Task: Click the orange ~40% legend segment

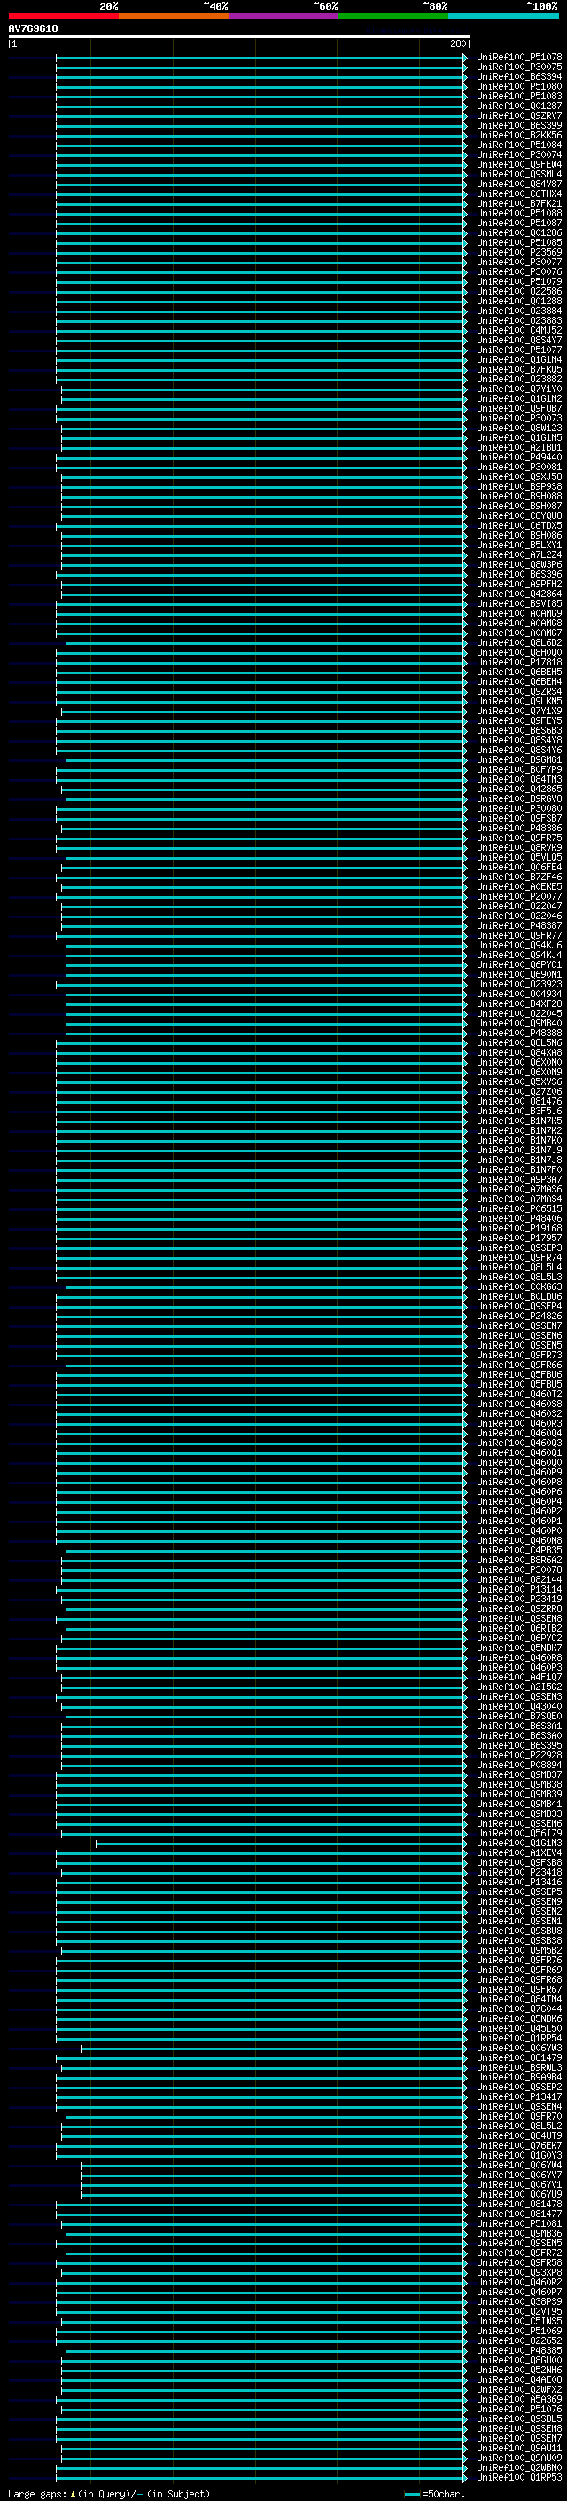Action: [174, 16]
